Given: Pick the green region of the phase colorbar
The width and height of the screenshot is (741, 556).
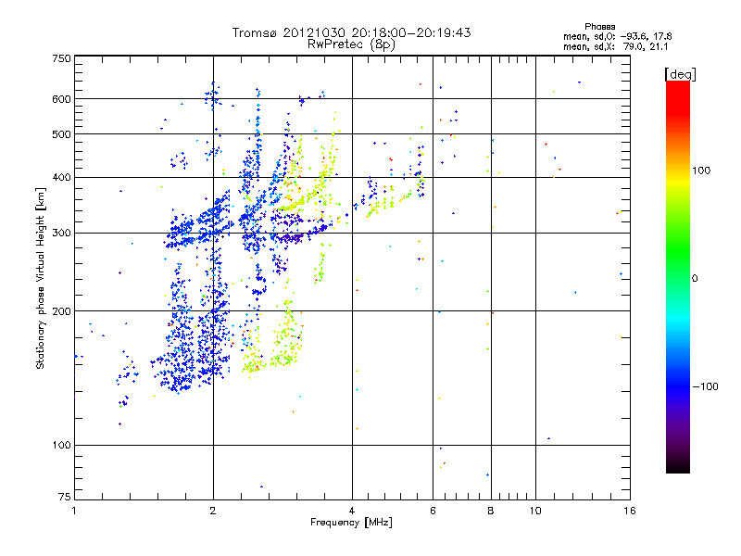Looking at the screenshot, I should (678, 250).
